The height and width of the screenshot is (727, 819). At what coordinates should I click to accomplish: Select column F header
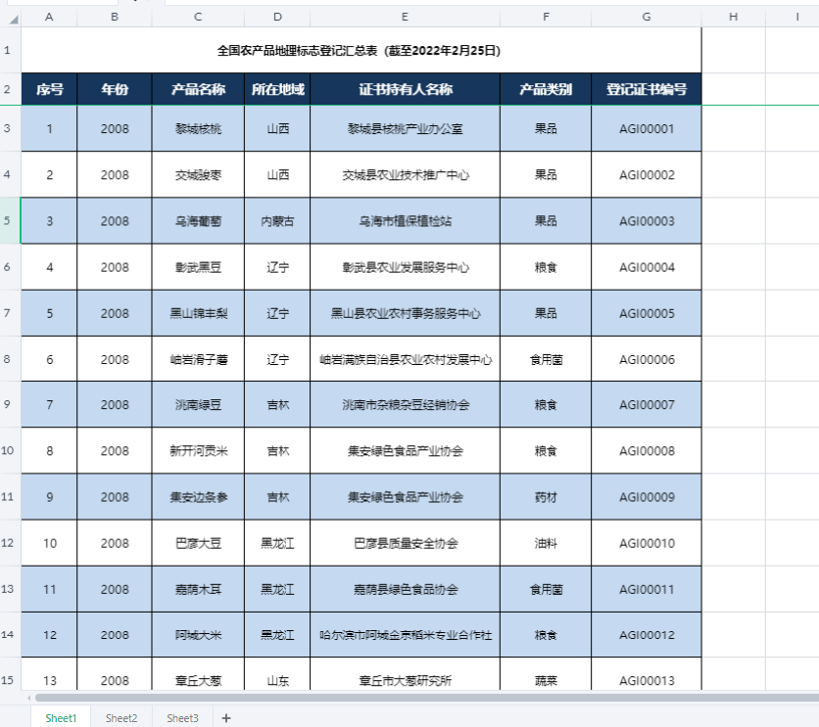(546, 17)
